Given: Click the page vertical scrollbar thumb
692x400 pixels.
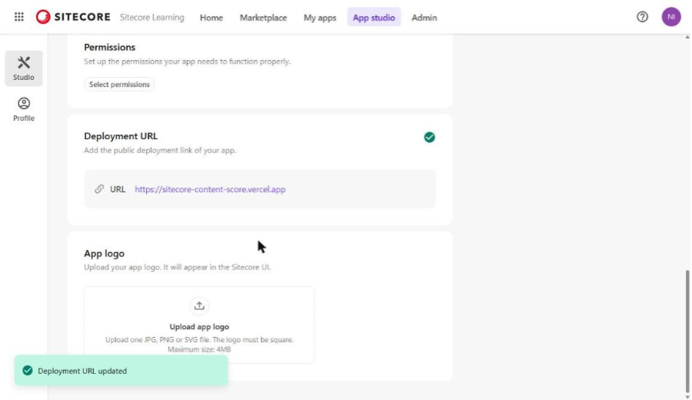Looking at the screenshot, I should pyautogui.click(x=687, y=330).
